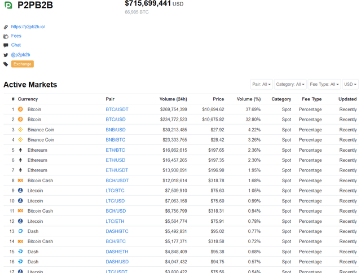The image size is (361, 273).
Task: Click the Ethereum icon in row 6
Action: pos(20,160)
